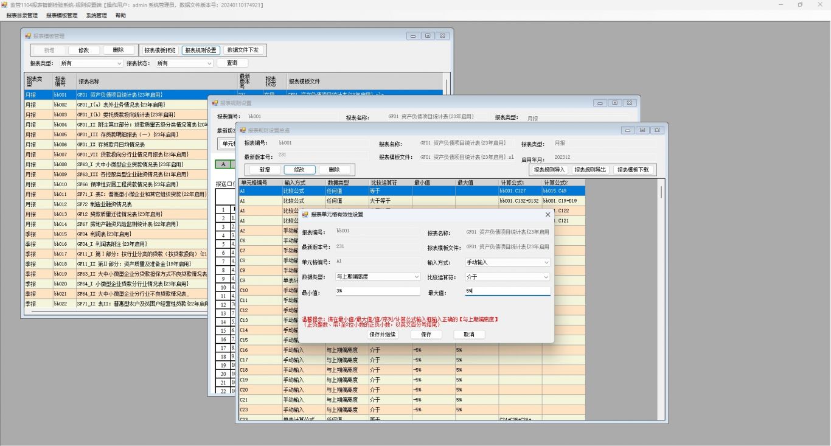
Task: Click the vertical scrollbar of 报表模板管理 table
Action: [x=448, y=85]
